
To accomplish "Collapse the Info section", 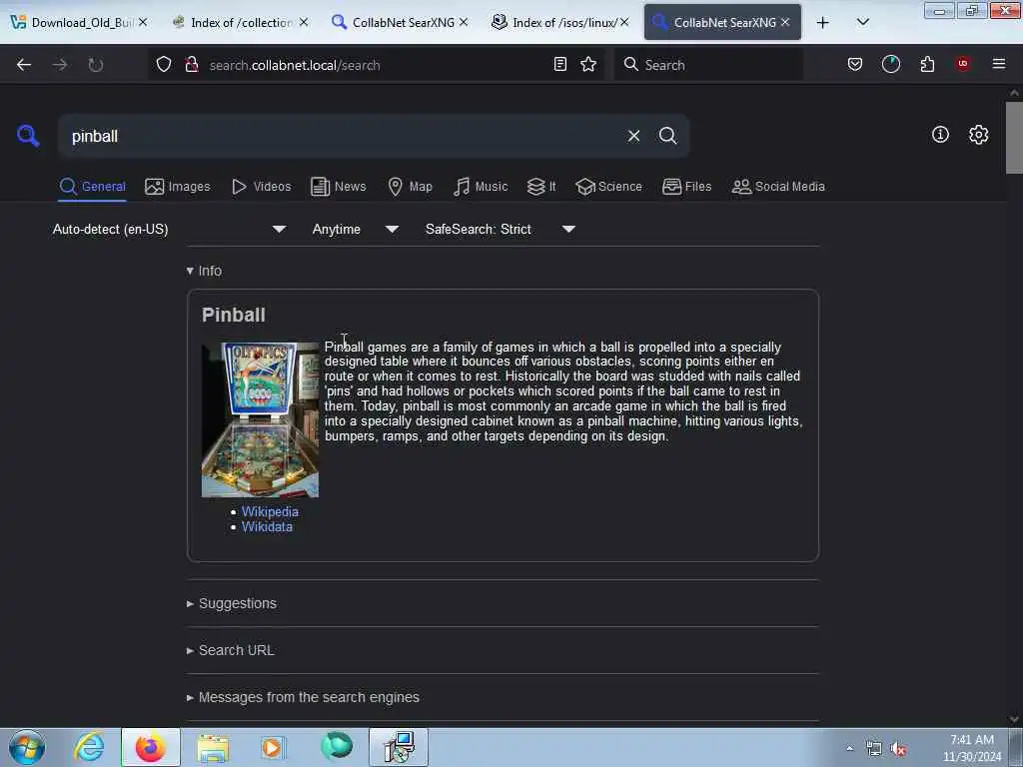I will (x=204, y=271).
